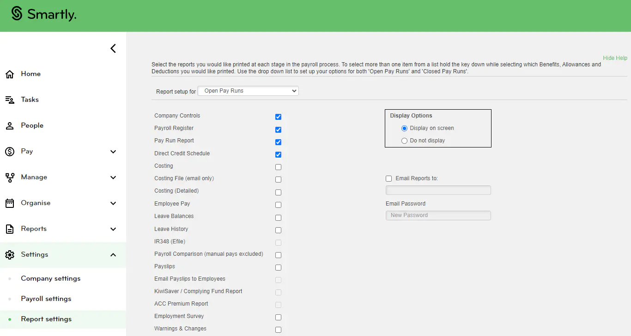Collapse the Settings section in the sidebar

point(113,254)
